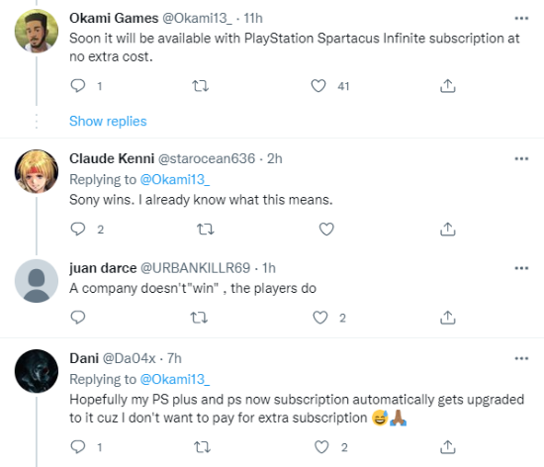Open the @Okami13_ mention in Claude Kenni's reply

175,179
